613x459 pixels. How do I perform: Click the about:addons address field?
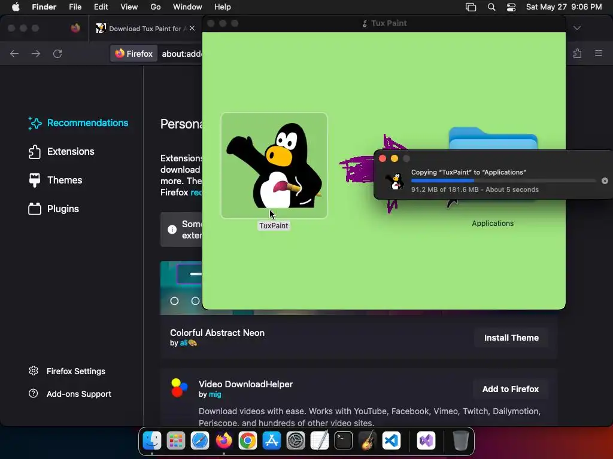[x=181, y=53]
